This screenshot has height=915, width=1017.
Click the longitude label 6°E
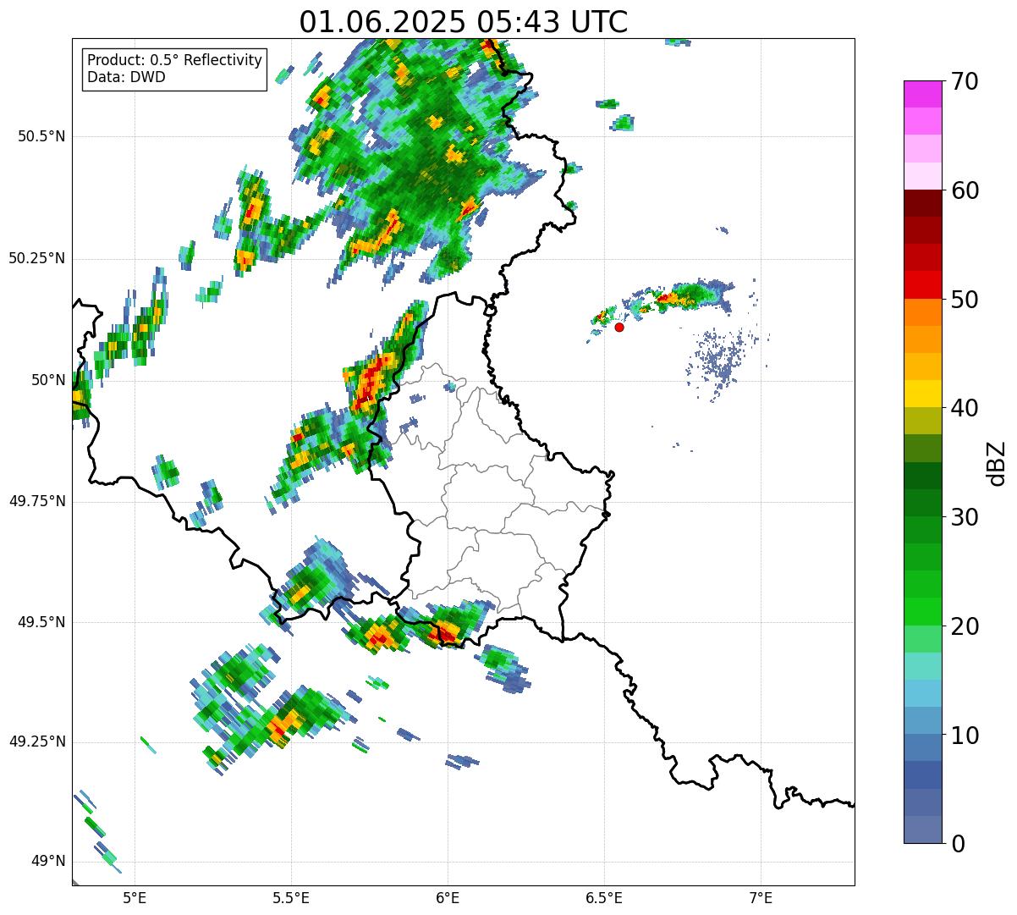tap(448, 897)
